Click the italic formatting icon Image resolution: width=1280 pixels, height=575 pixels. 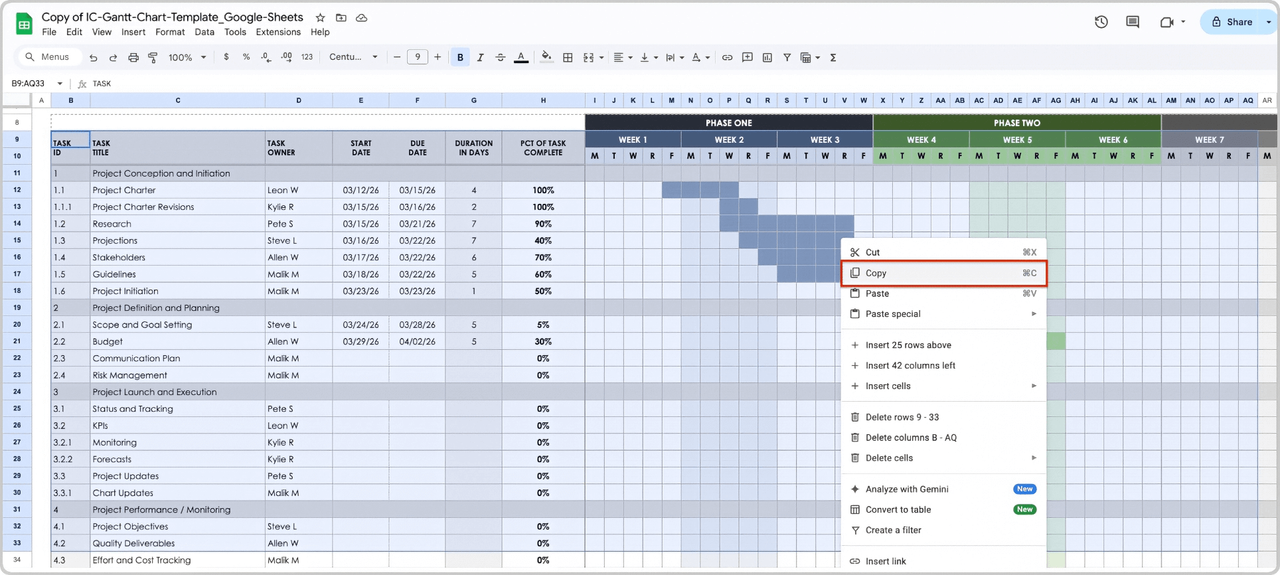point(480,58)
